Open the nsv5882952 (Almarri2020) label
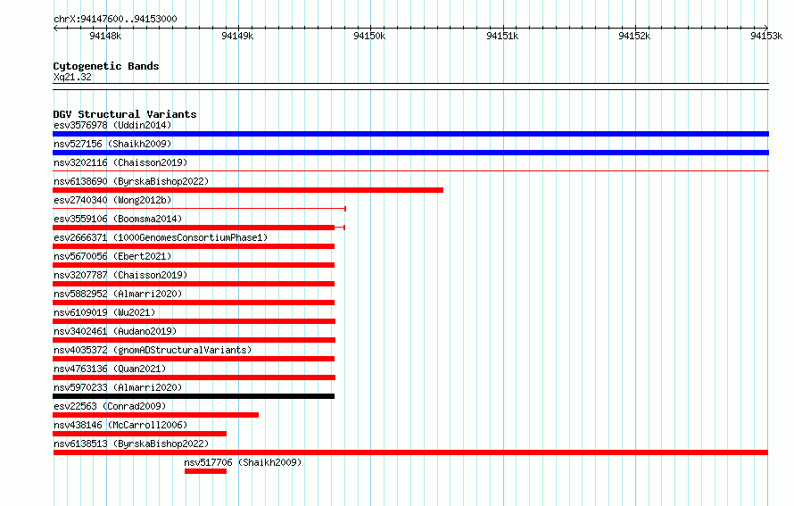Viewport: 794px width, 506px height. click(118, 294)
